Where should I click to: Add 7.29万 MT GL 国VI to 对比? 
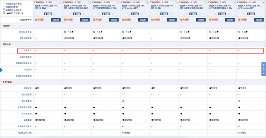click(48, 14)
